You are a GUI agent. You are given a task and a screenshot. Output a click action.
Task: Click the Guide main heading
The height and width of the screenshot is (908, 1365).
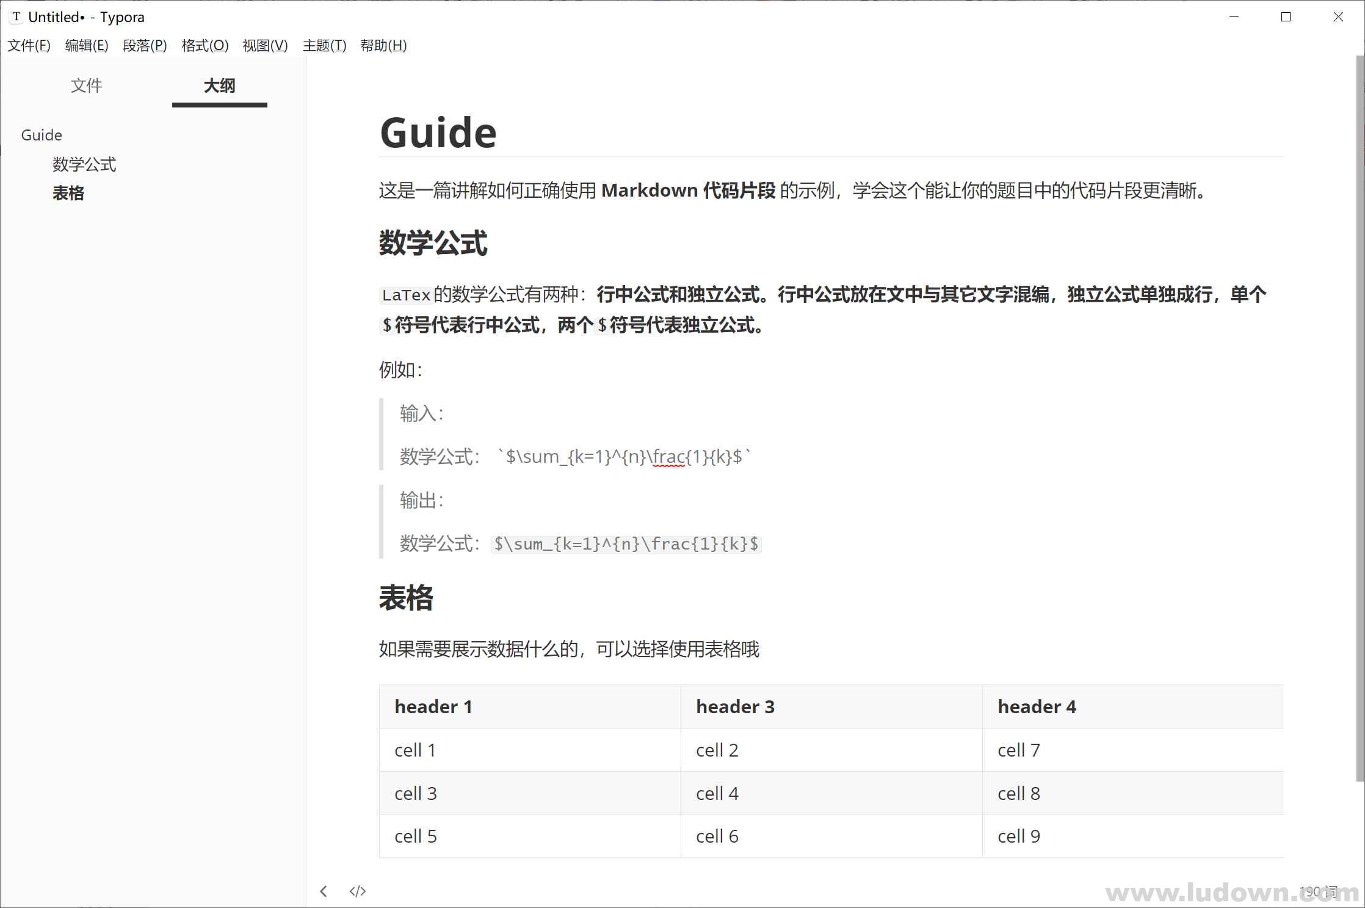click(438, 133)
